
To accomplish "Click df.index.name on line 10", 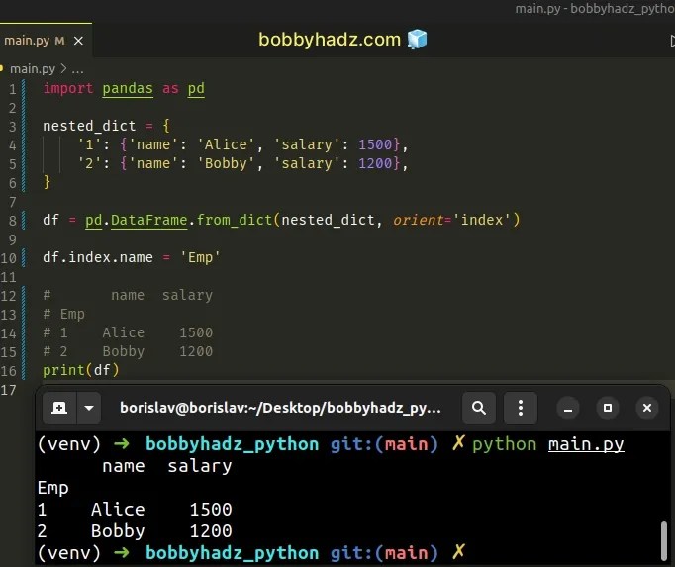I will [x=98, y=257].
